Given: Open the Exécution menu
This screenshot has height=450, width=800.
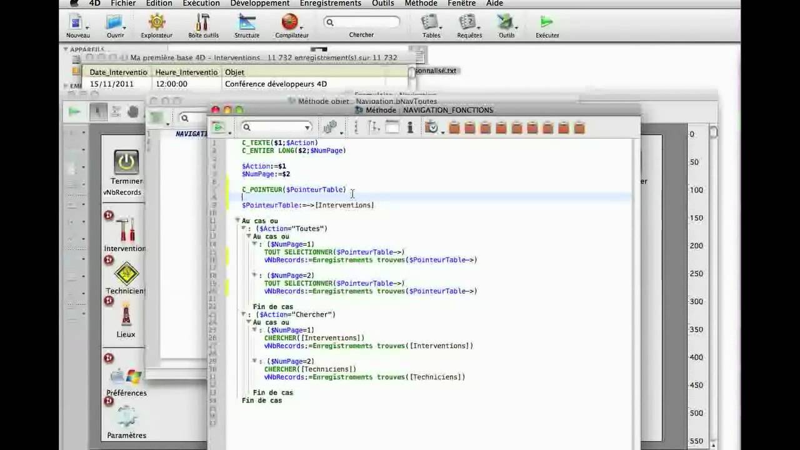Looking at the screenshot, I should pyautogui.click(x=201, y=3).
